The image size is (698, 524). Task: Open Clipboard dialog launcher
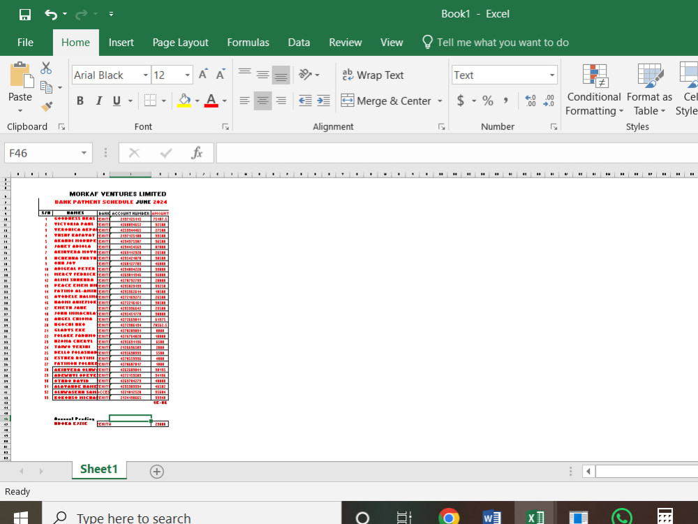point(61,127)
